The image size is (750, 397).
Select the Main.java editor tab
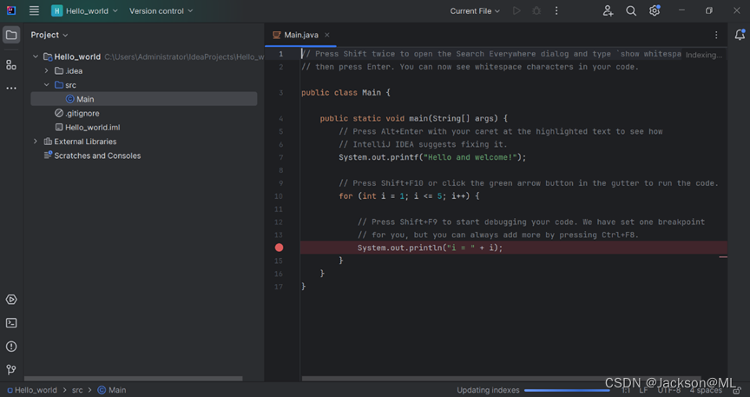click(x=300, y=35)
